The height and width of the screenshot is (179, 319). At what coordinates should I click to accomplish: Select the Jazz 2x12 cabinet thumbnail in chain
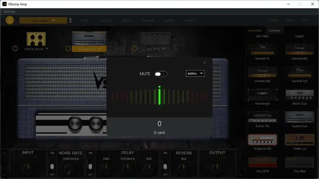(156, 39)
